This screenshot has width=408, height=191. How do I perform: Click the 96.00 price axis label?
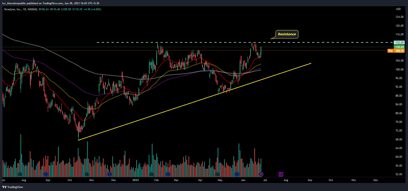click(399, 78)
